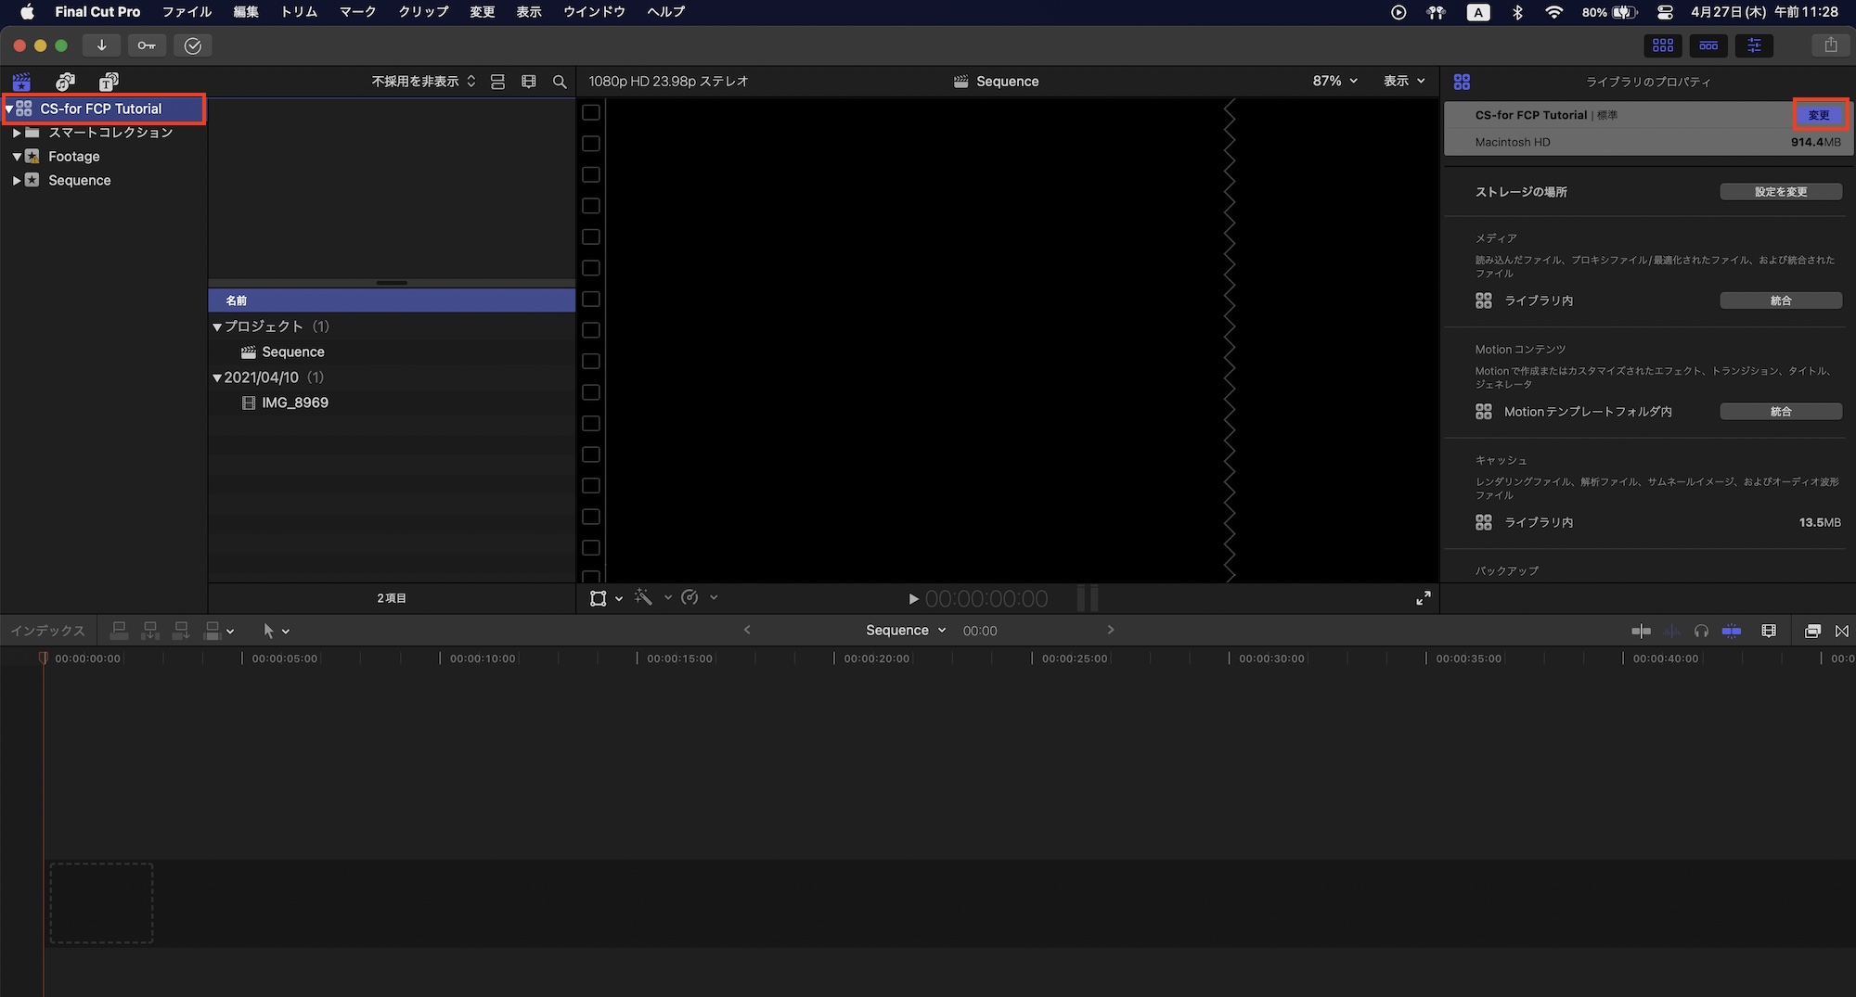Enter fullscreen viewer with expand arrows
The image size is (1856, 997).
click(x=1423, y=598)
